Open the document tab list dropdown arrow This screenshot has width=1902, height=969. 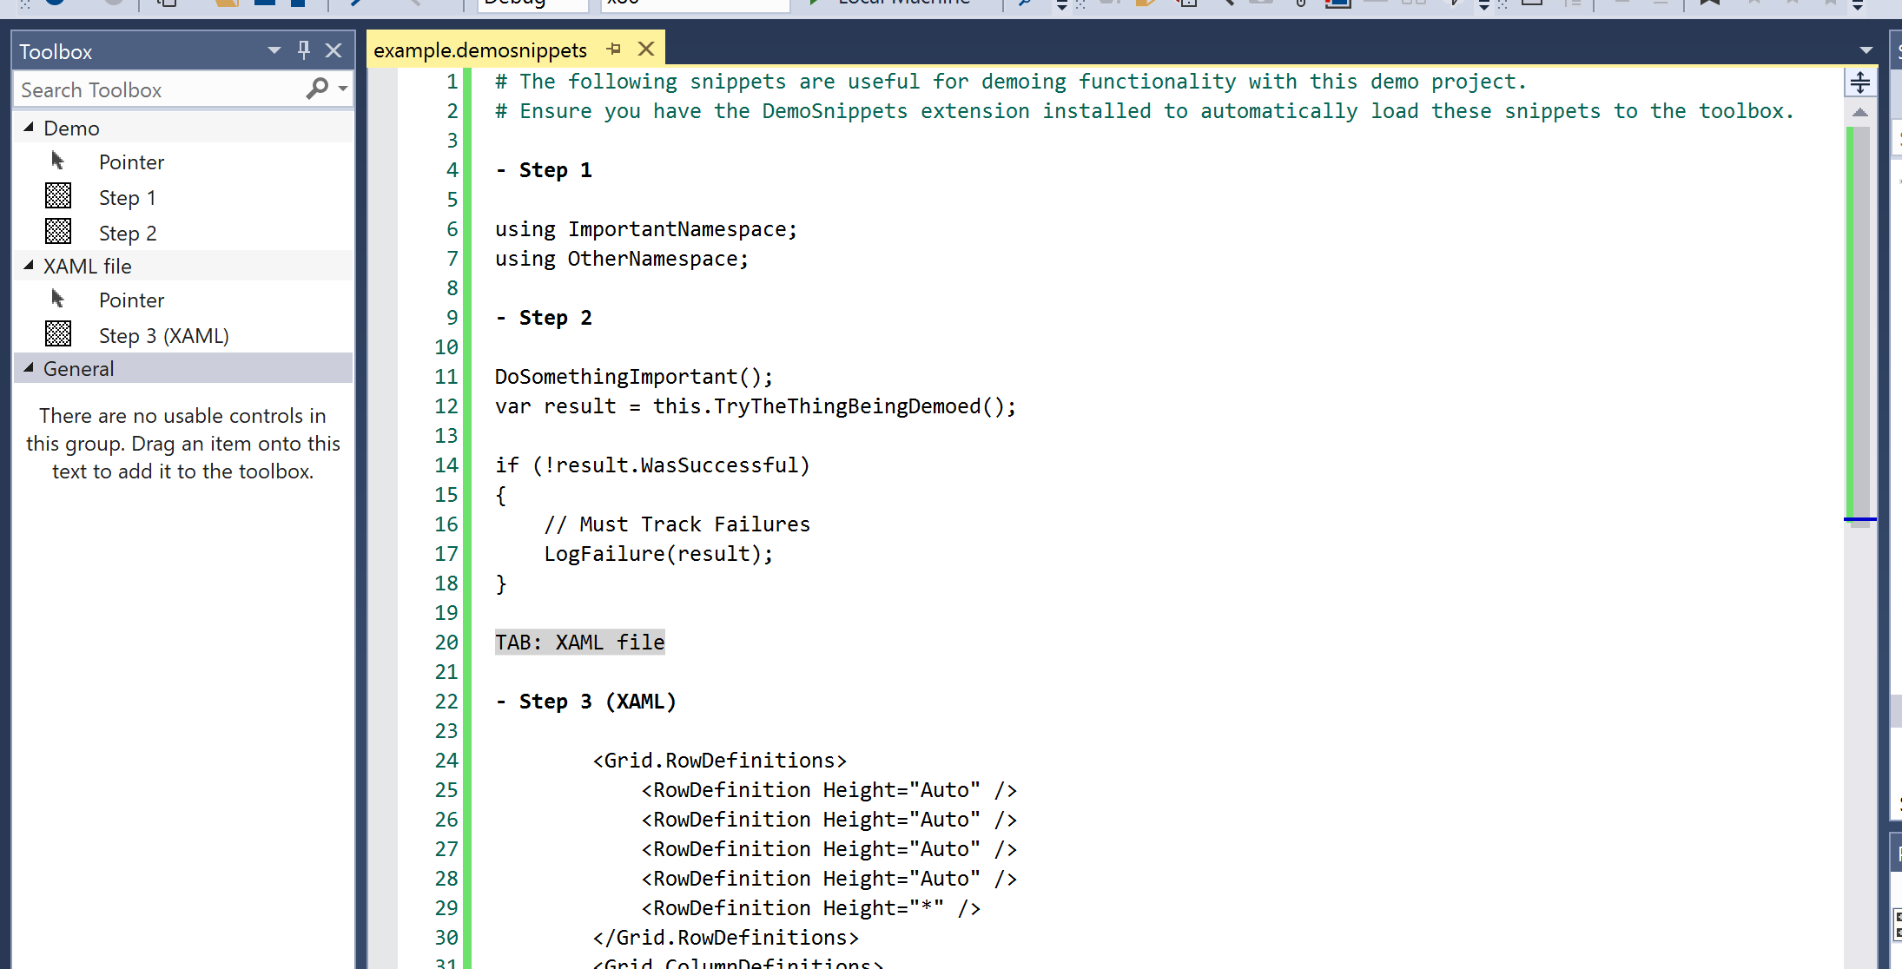[x=1866, y=50]
